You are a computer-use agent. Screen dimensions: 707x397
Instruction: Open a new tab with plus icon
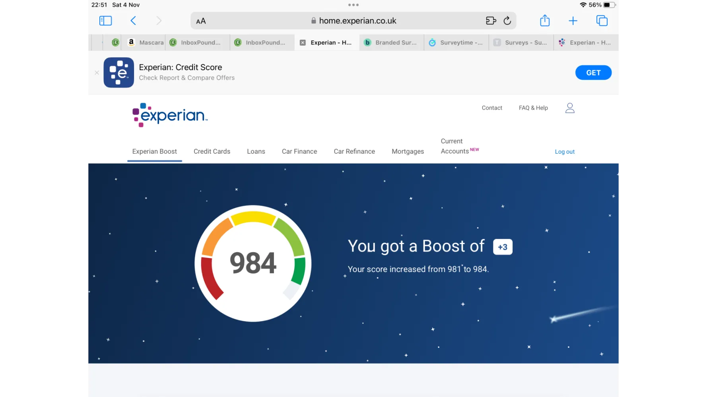(573, 21)
